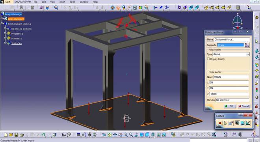Click Cancel in Distributed Force dialog

point(243,106)
